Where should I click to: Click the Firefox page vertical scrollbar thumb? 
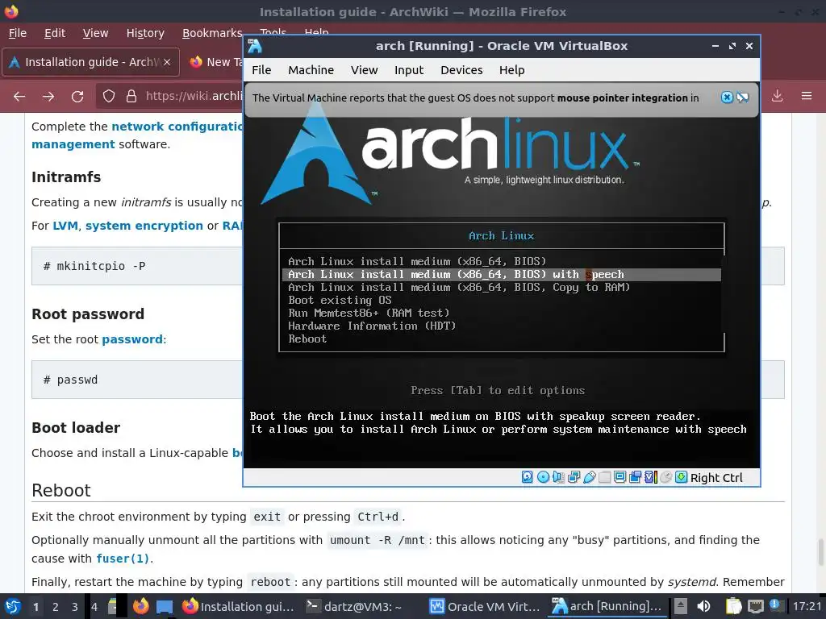[820, 553]
